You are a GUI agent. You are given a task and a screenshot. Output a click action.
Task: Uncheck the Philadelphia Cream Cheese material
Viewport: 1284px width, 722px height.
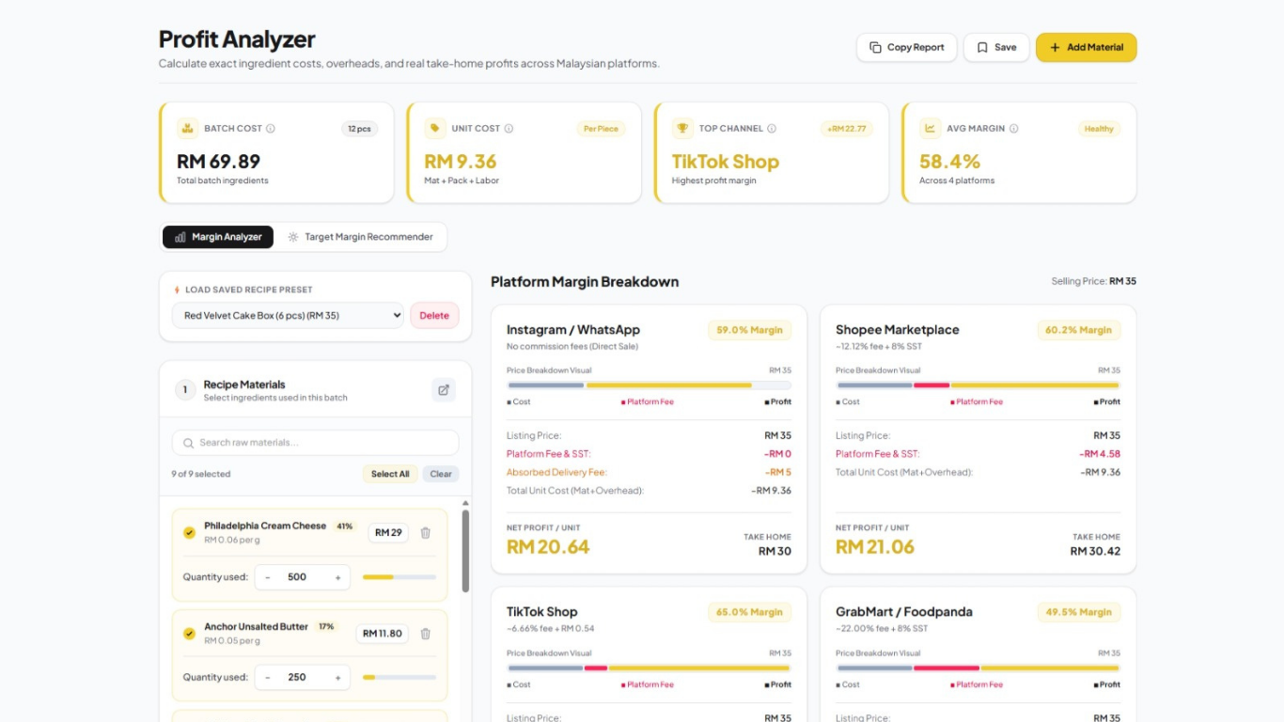point(189,533)
